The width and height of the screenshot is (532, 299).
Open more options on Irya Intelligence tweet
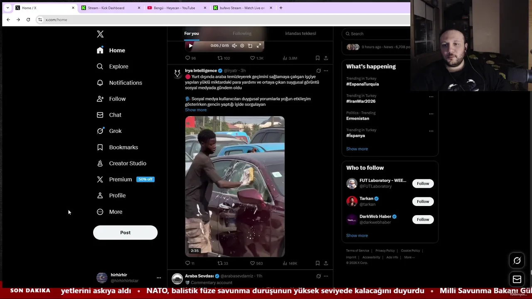pos(326,71)
